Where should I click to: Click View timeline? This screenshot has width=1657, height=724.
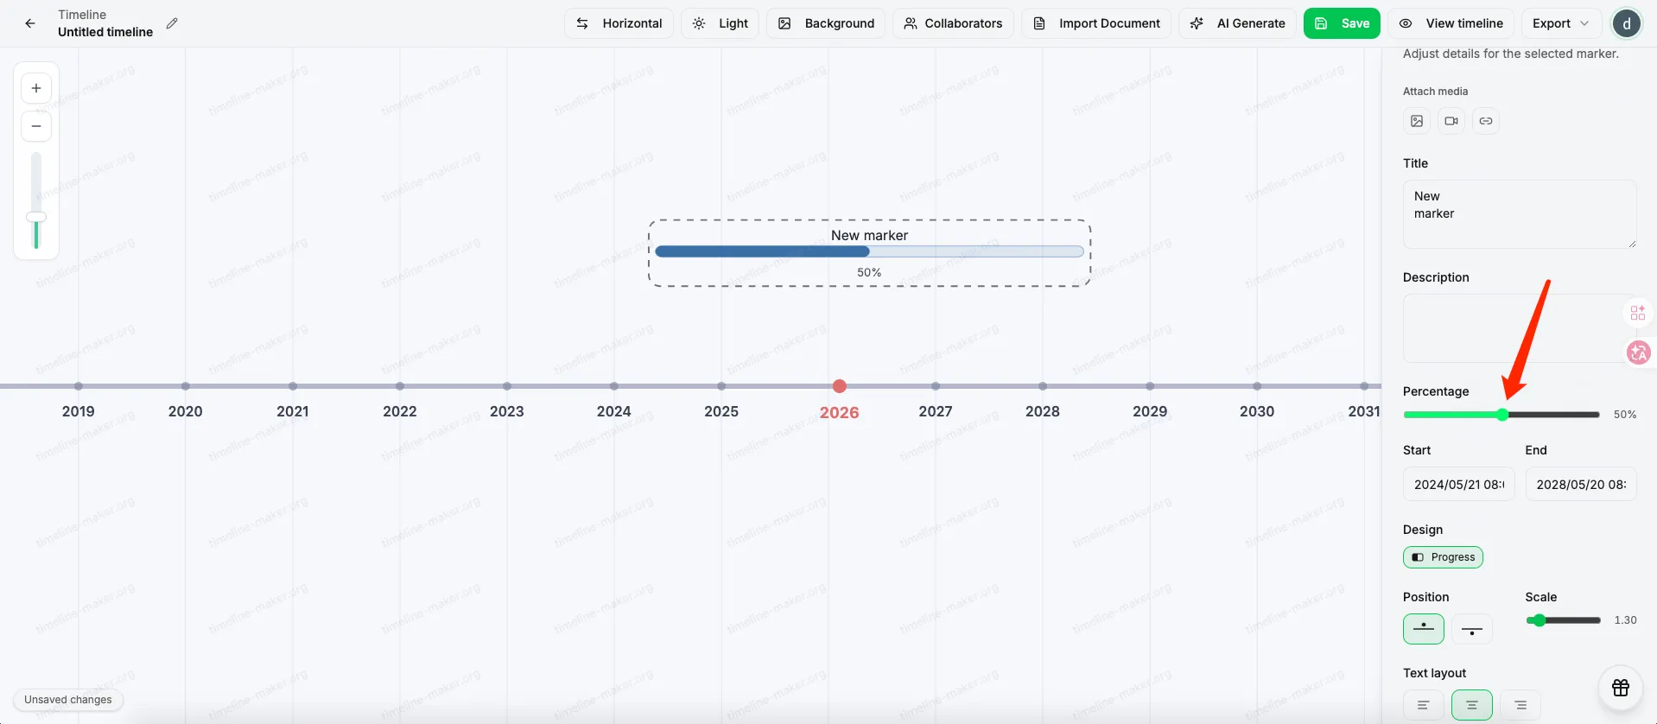click(x=1451, y=23)
